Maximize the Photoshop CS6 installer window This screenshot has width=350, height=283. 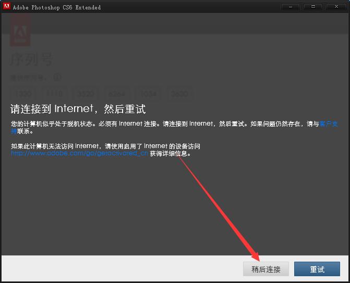click(x=313, y=7)
